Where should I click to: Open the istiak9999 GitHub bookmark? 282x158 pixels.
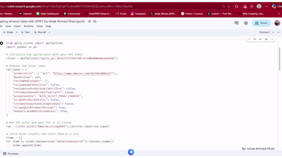(98, 14)
